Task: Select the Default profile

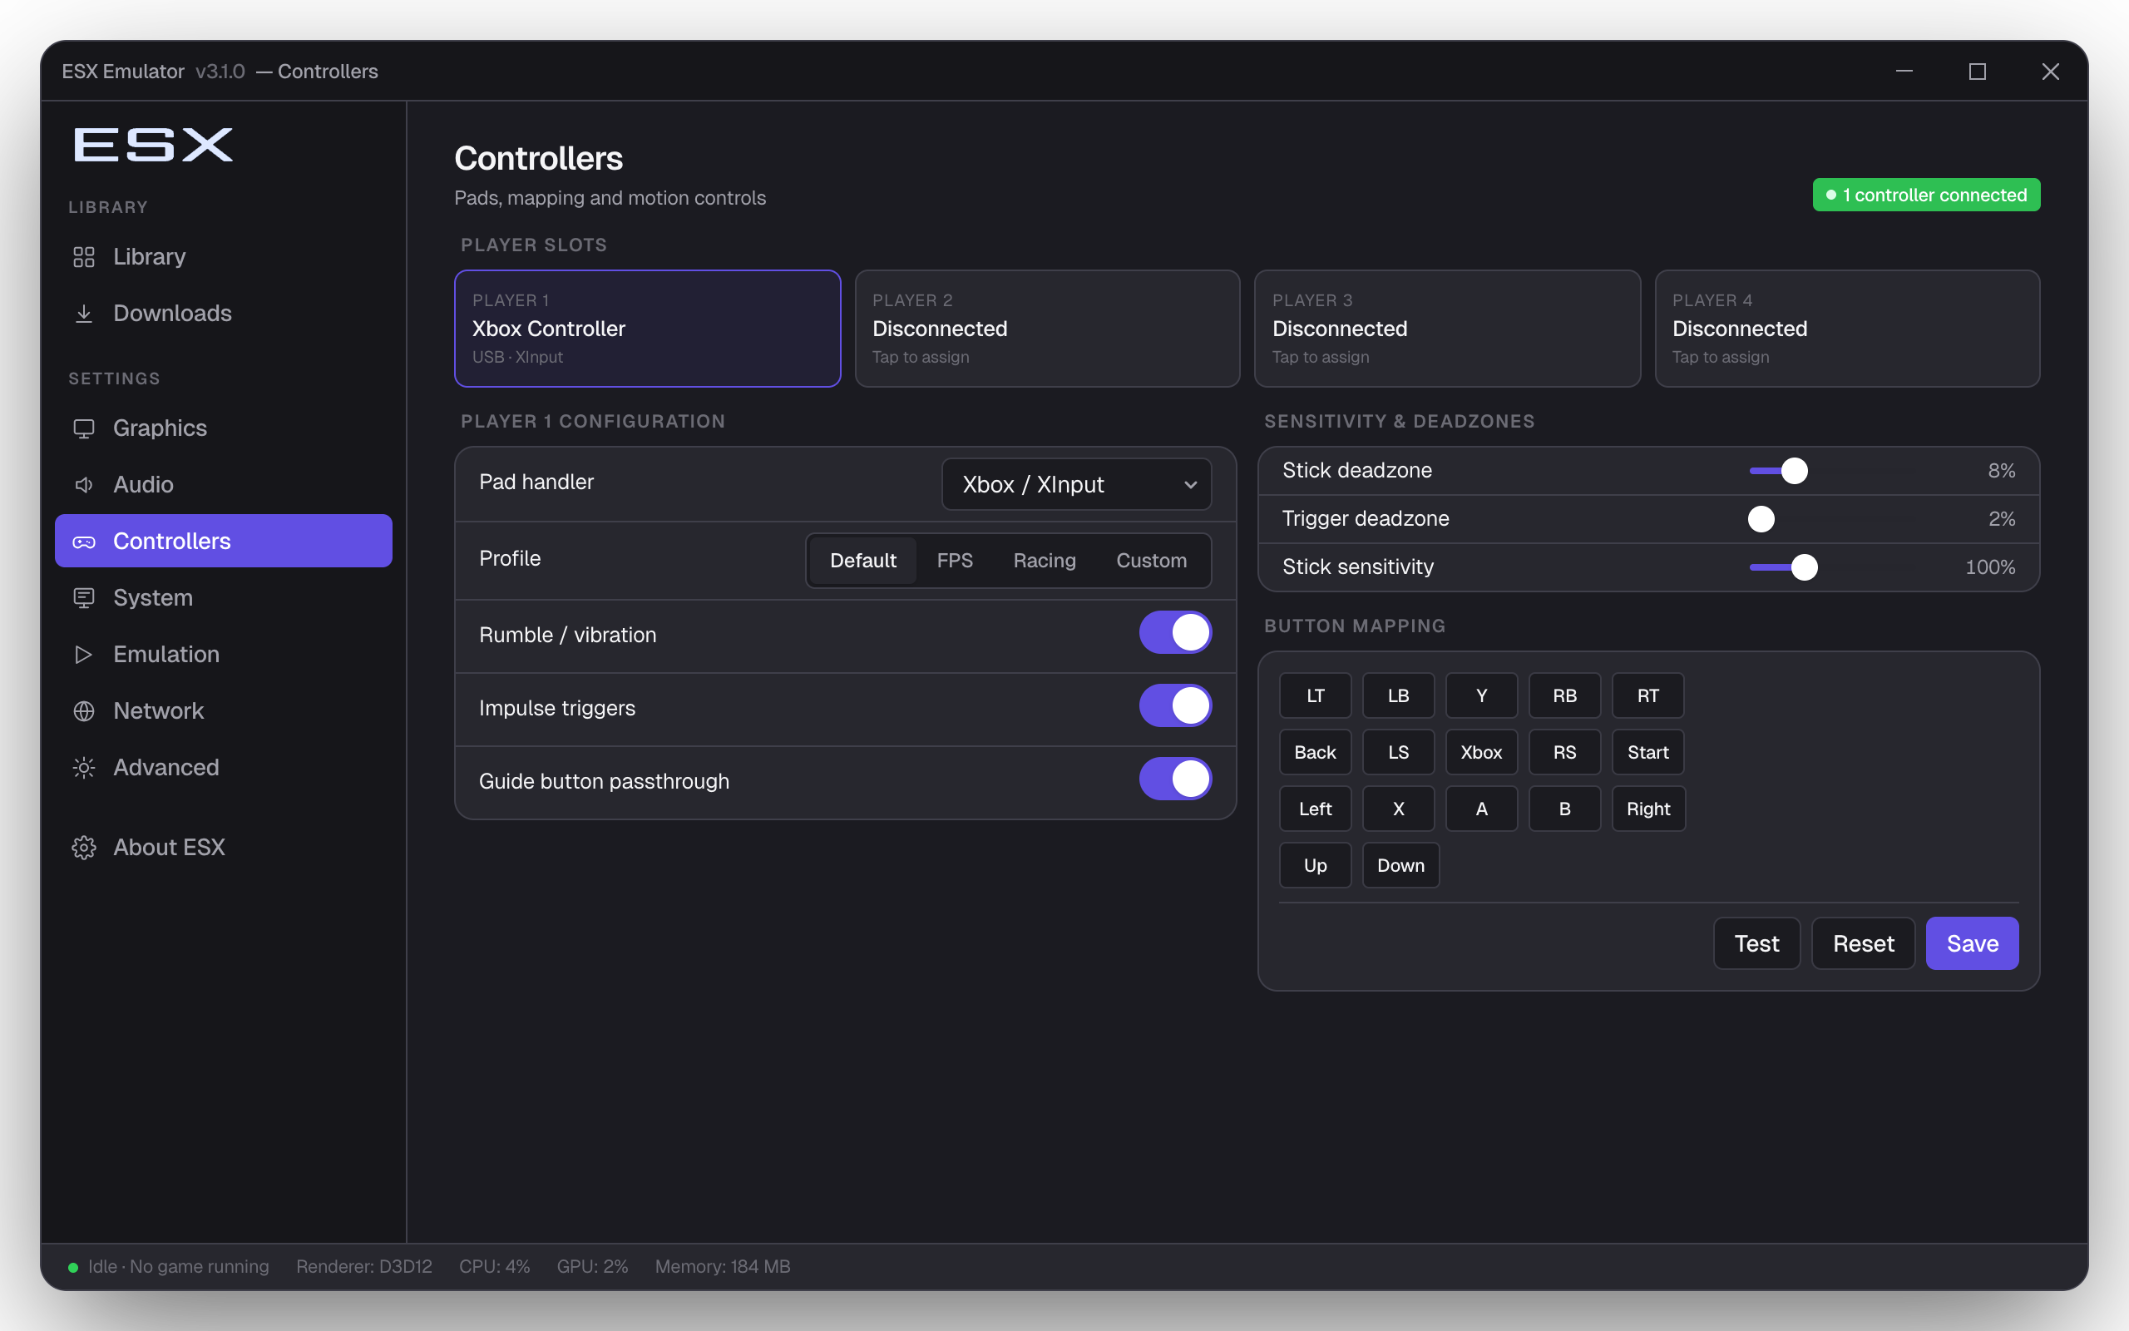Action: tap(862, 561)
